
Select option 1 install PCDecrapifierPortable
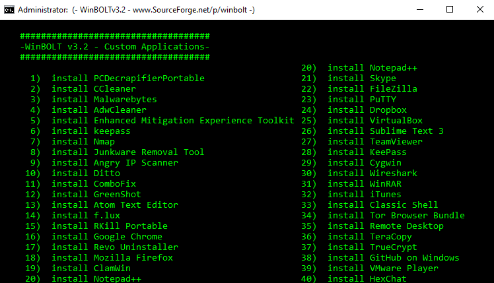pos(127,79)
